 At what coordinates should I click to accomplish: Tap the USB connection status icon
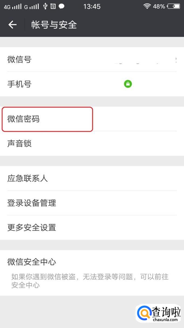[45, 6]
